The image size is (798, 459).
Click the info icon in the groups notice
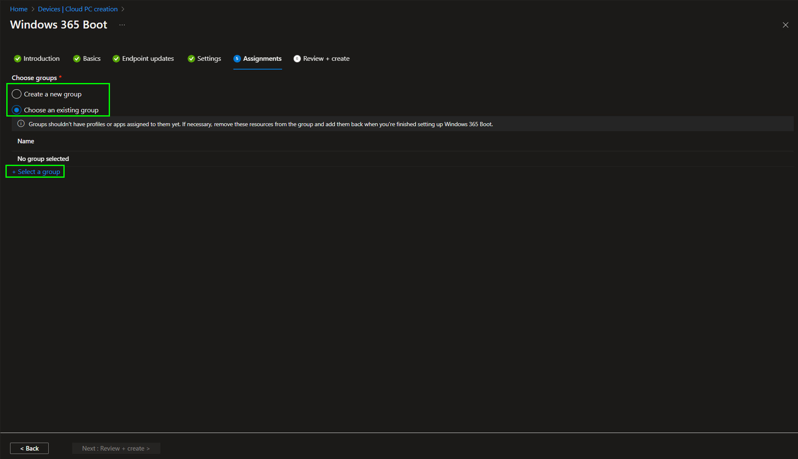pyautogui.click(x=21, y=124)
